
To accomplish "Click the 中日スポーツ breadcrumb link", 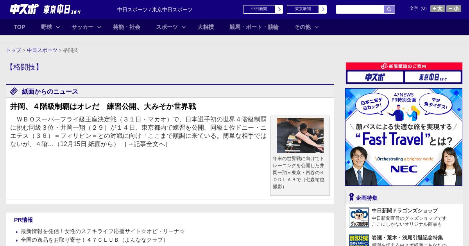I will click(x=42, y=50).
